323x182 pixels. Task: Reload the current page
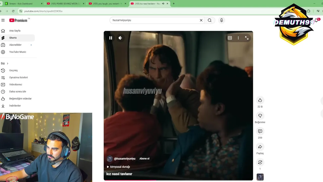13,11
